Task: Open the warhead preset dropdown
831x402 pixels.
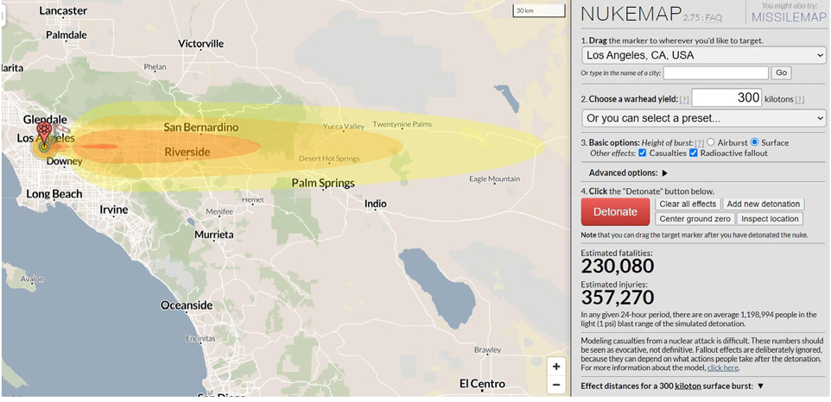Action: click(x=704, y=118)
